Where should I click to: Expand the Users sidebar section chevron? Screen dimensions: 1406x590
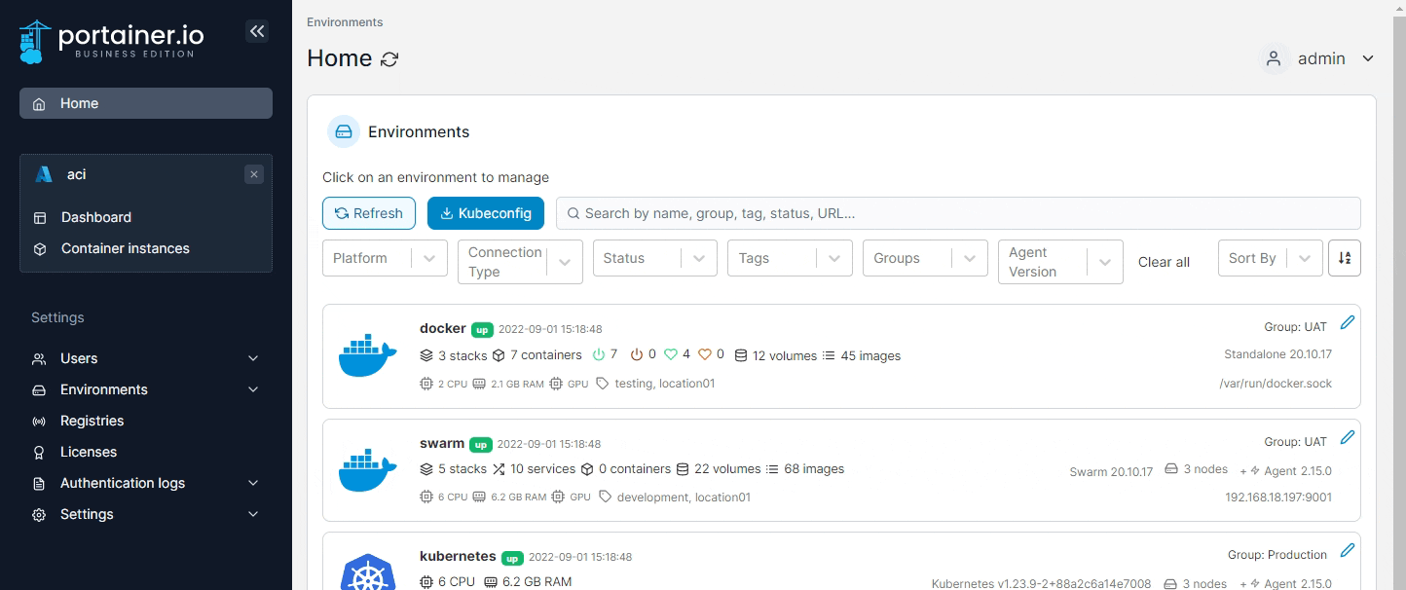(253, 358)
